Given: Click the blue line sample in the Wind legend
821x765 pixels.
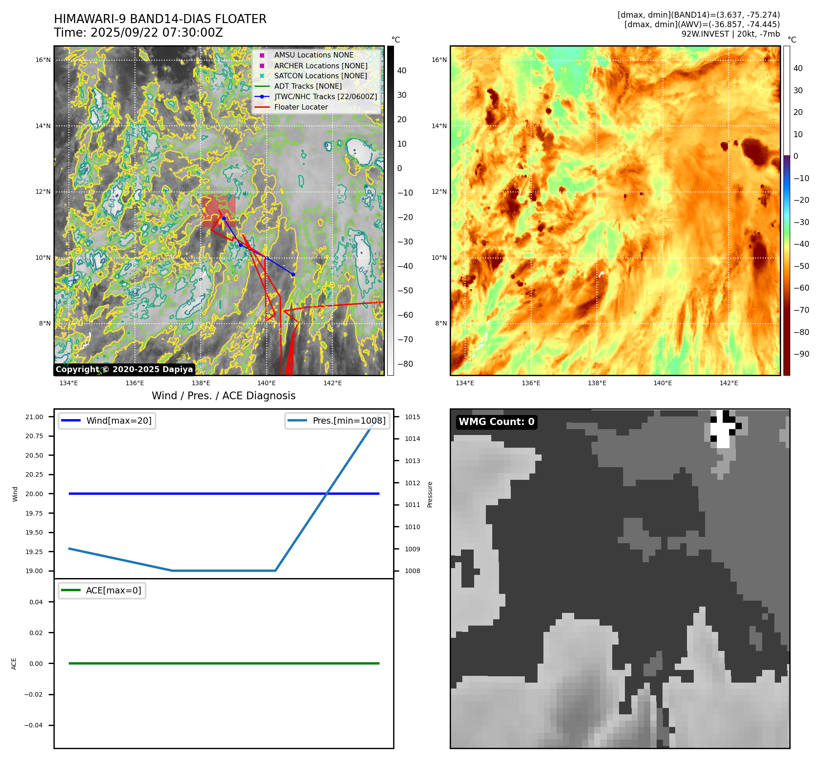Looking at the screenshot, I should (x=71, y=421).
